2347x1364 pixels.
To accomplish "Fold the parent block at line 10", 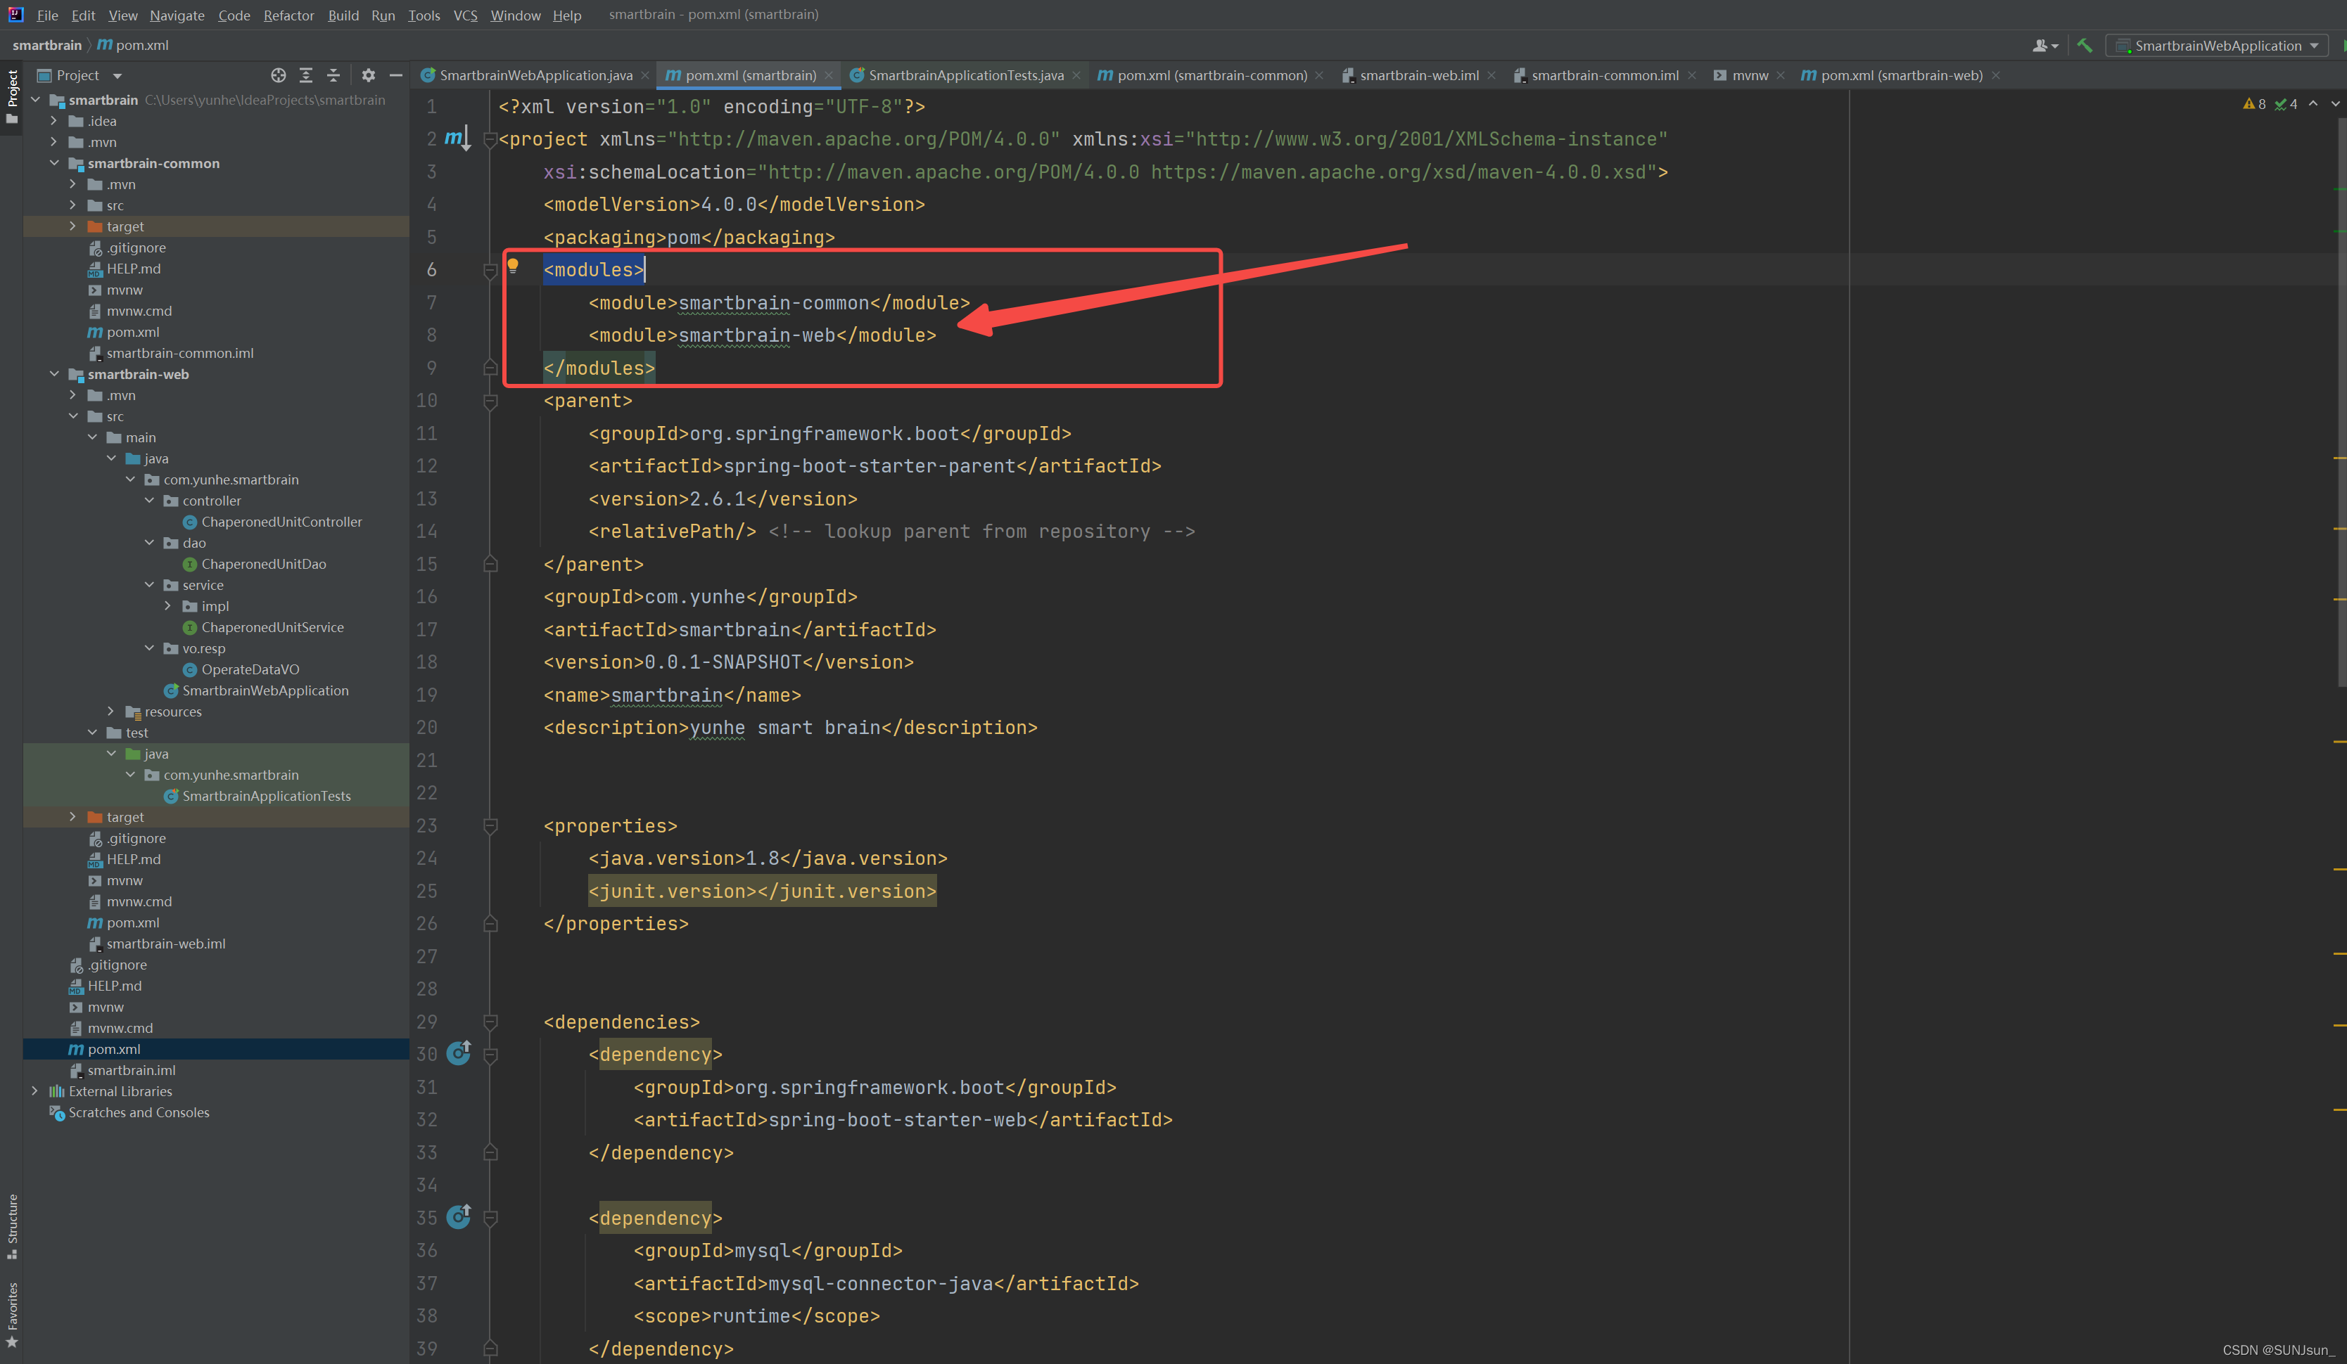I will pyautogui.click(x=491, y=401).
